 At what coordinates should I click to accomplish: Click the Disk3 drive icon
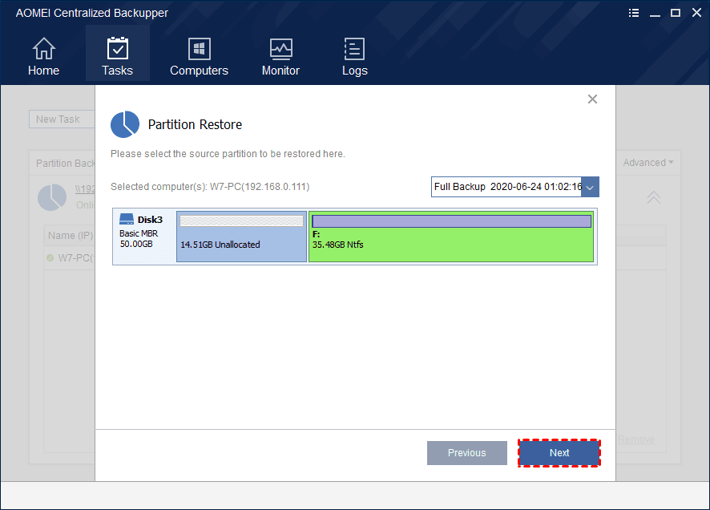coord(127,219)
